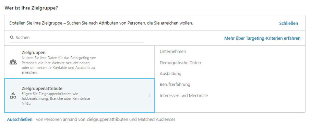This screenshot has height=125, width=311.
Task: Click 'von Personen anhand von Zielgruppenattributen' text
Action: [x=106, y=120]
